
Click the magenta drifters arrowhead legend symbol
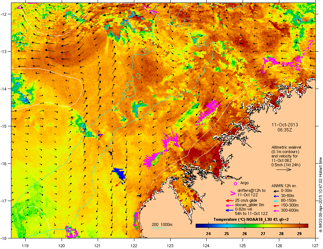click(233, 193)
